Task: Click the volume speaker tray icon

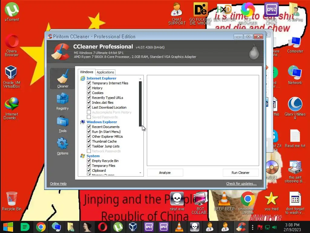Action: pos(274,227)
